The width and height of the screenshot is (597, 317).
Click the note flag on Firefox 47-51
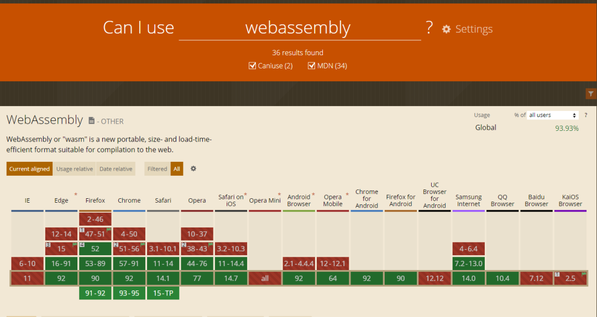pyautogui.click(x=109, y=230)
